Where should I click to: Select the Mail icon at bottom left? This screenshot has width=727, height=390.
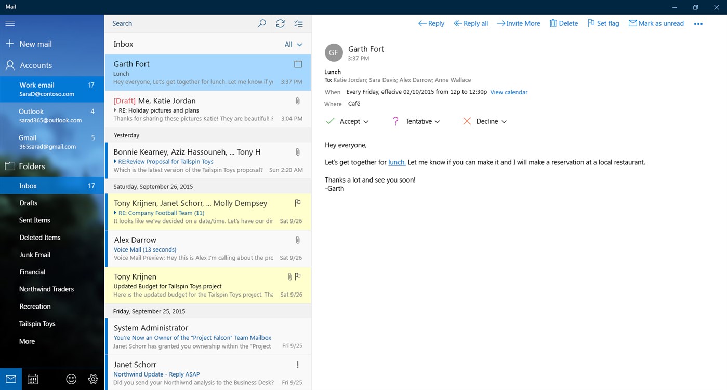coord(10,379)
